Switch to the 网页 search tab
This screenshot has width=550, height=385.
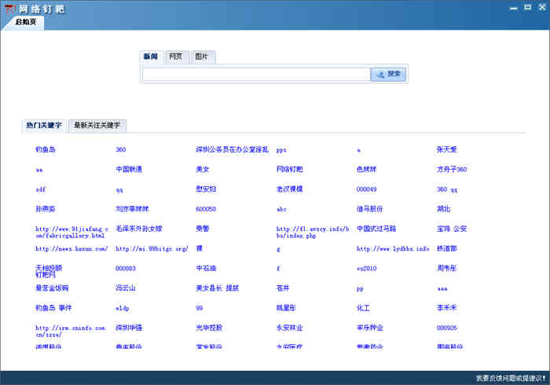176,57
